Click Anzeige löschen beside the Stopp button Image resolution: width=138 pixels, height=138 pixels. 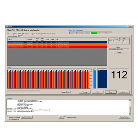click(x=124, y=92)
